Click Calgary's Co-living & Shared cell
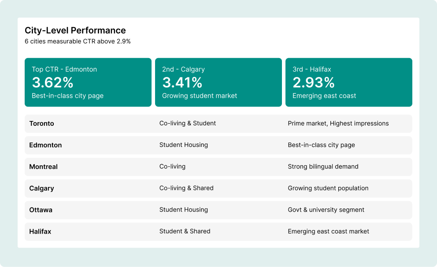The image size is (437, 267). click(186, 188)
